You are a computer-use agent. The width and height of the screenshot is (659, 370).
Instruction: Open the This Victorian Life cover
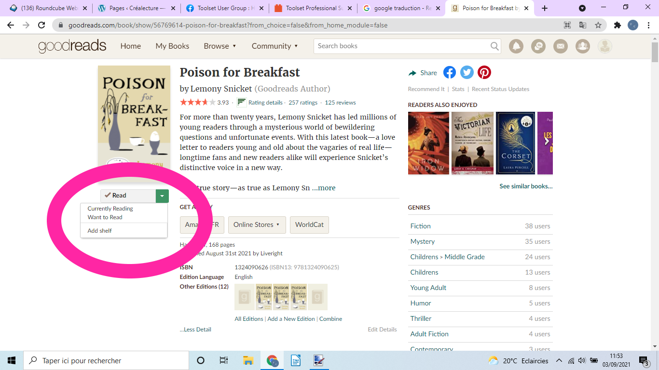pyautogui.click(x=472, y=143)
